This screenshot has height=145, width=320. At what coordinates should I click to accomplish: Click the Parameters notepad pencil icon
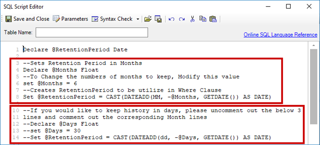(56, 19)
